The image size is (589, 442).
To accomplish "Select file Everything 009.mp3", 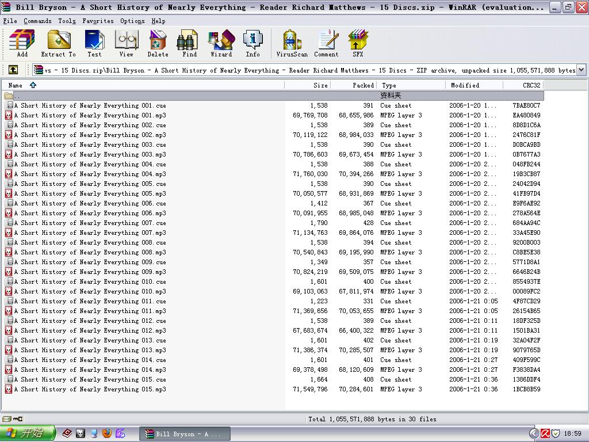I will click(x=90, y=272).
